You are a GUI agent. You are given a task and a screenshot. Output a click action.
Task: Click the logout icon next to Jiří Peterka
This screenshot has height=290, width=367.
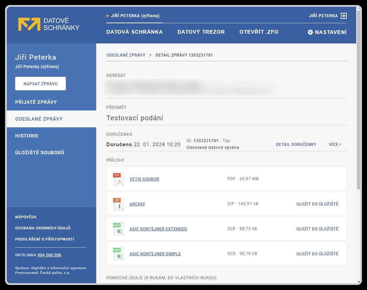tap(344, 15)
